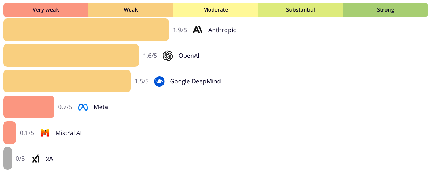This screenshot has height=177, width=431.
Task: Select the Very weak scale segment
Action: [x=46, y=10]
